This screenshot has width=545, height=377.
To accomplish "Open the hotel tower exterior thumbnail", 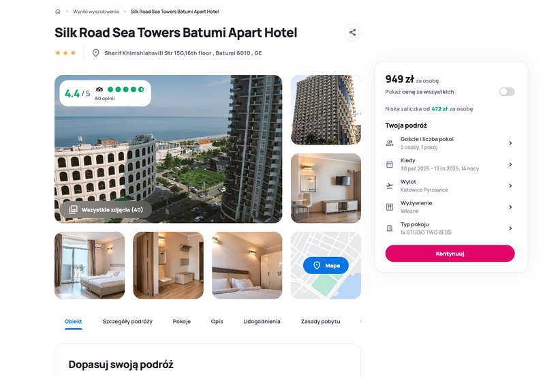I will tap(326, 110).
